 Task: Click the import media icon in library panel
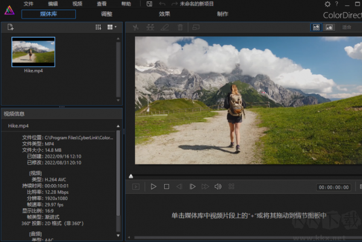click(10, 27)
